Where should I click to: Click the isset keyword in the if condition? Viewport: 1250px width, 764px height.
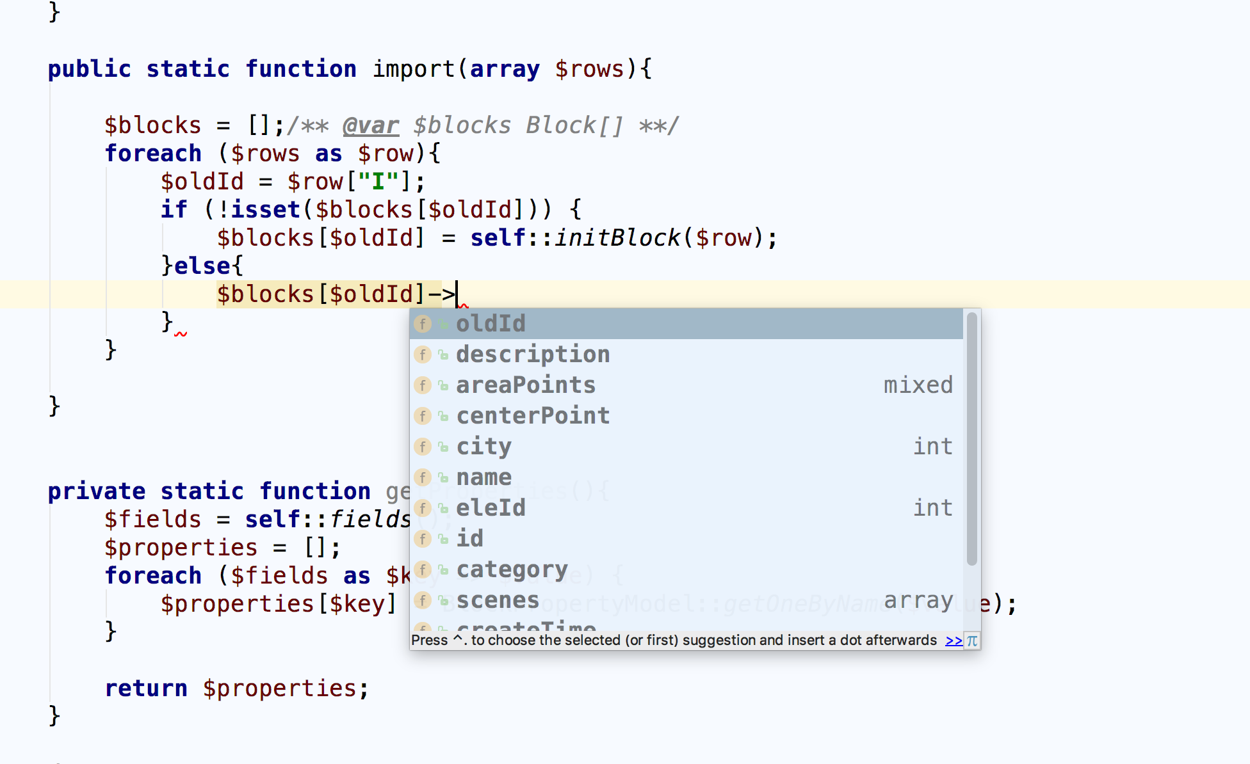coord(266,210)
